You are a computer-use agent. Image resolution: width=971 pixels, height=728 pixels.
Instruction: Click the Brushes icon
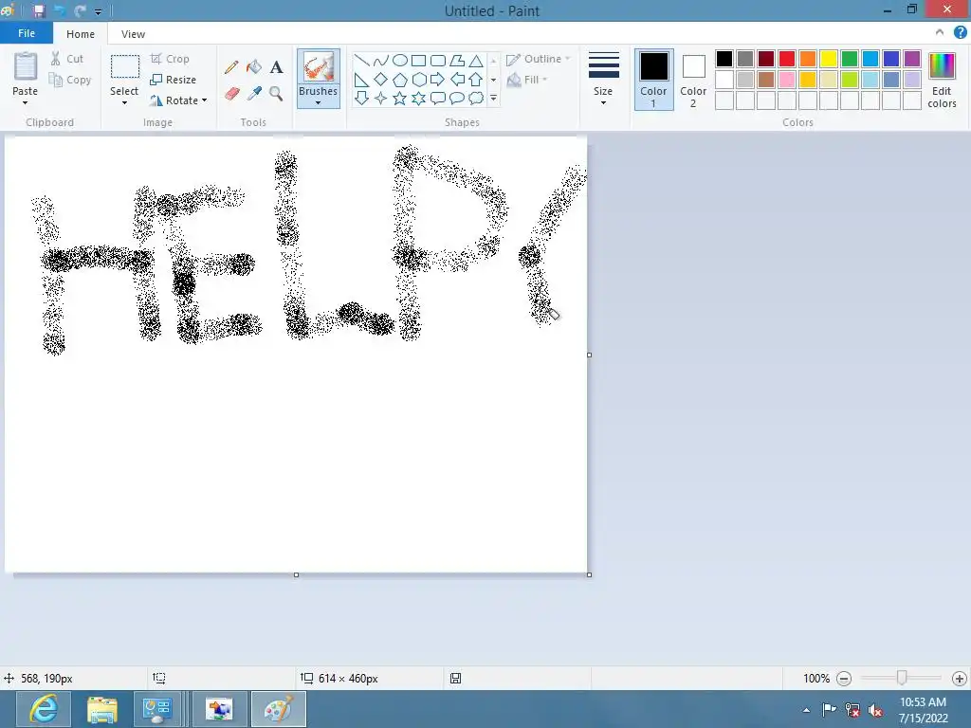pos(319,66)
